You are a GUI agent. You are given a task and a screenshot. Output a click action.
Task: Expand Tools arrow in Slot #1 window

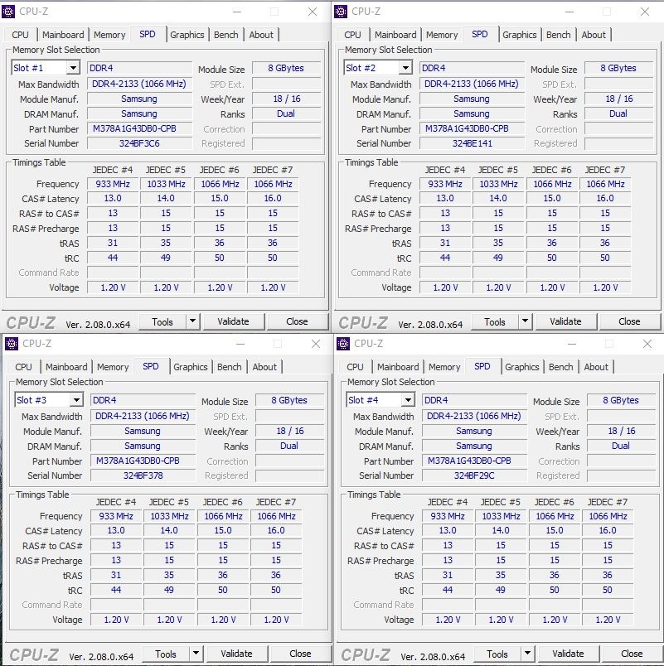pos(193,321)
